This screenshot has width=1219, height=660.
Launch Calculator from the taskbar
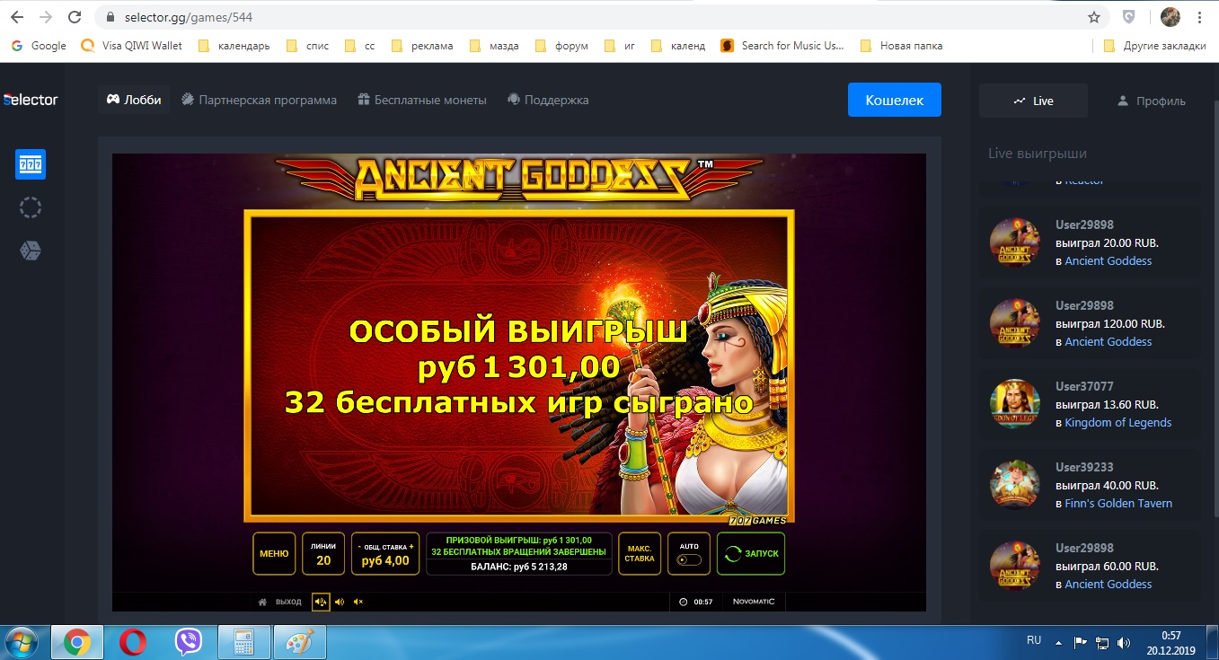point(243,641)
